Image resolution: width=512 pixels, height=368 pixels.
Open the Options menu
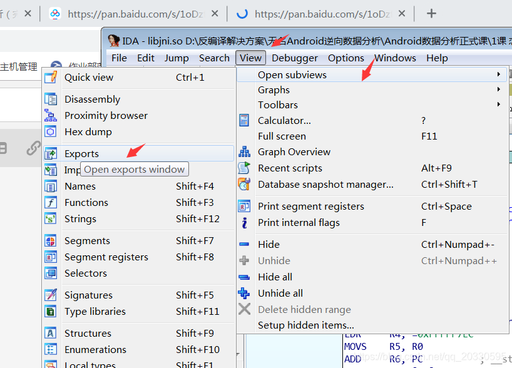pos(346,58)
